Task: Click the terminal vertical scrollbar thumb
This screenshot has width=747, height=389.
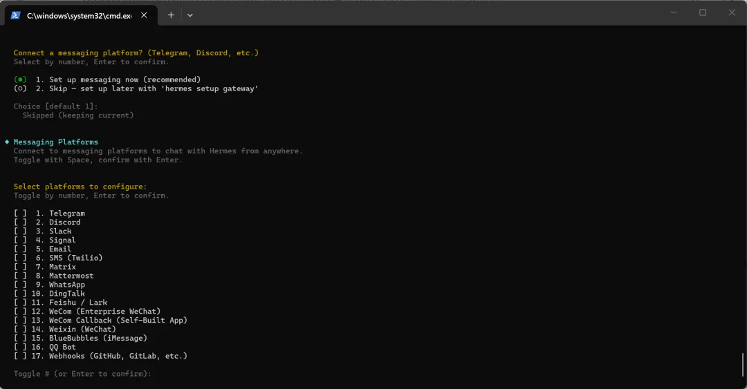Action: (744, 364)
